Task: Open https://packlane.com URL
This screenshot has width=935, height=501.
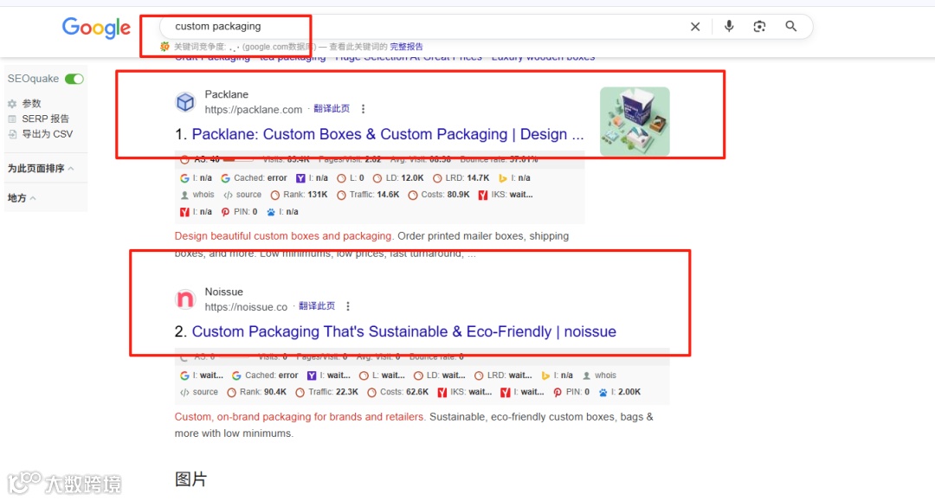Action: click(x=254, y=110)
